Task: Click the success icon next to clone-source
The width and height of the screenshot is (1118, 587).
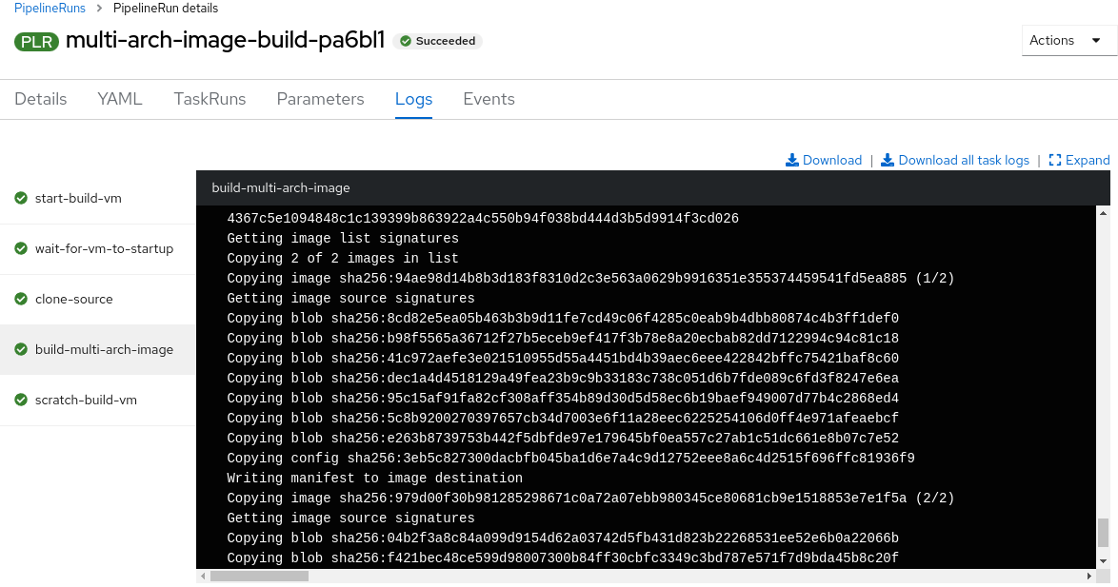Action: point(22,299)
